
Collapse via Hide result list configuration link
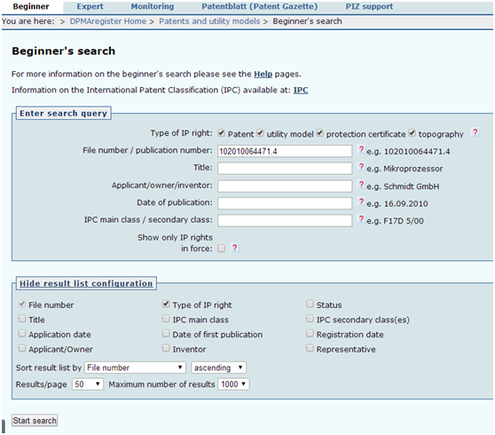[x=86, y=283]
